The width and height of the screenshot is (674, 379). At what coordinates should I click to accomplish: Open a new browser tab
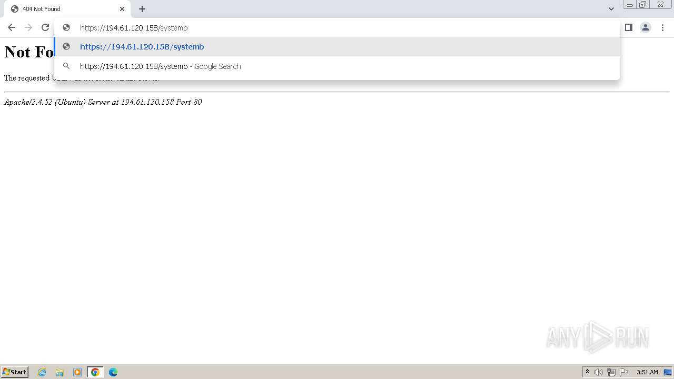142,9
